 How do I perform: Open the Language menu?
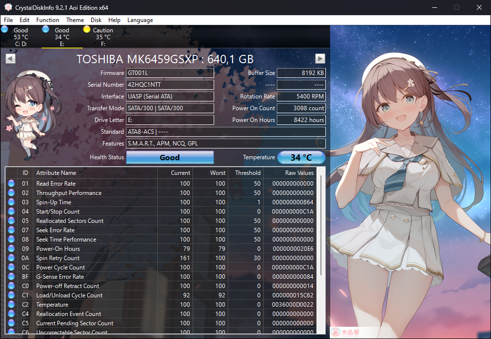coord(140,20)
